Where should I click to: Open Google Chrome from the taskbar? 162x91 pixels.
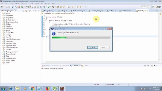tap(33, 89)
